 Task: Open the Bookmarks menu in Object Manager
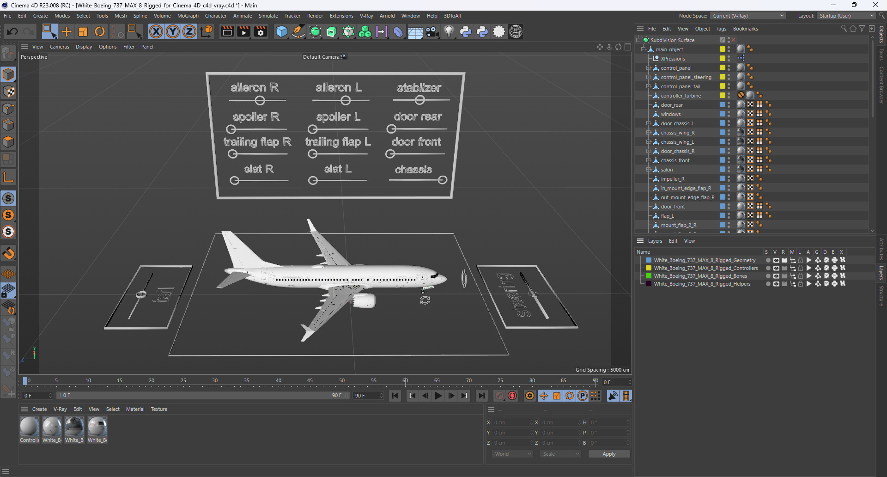pos(745,29)
